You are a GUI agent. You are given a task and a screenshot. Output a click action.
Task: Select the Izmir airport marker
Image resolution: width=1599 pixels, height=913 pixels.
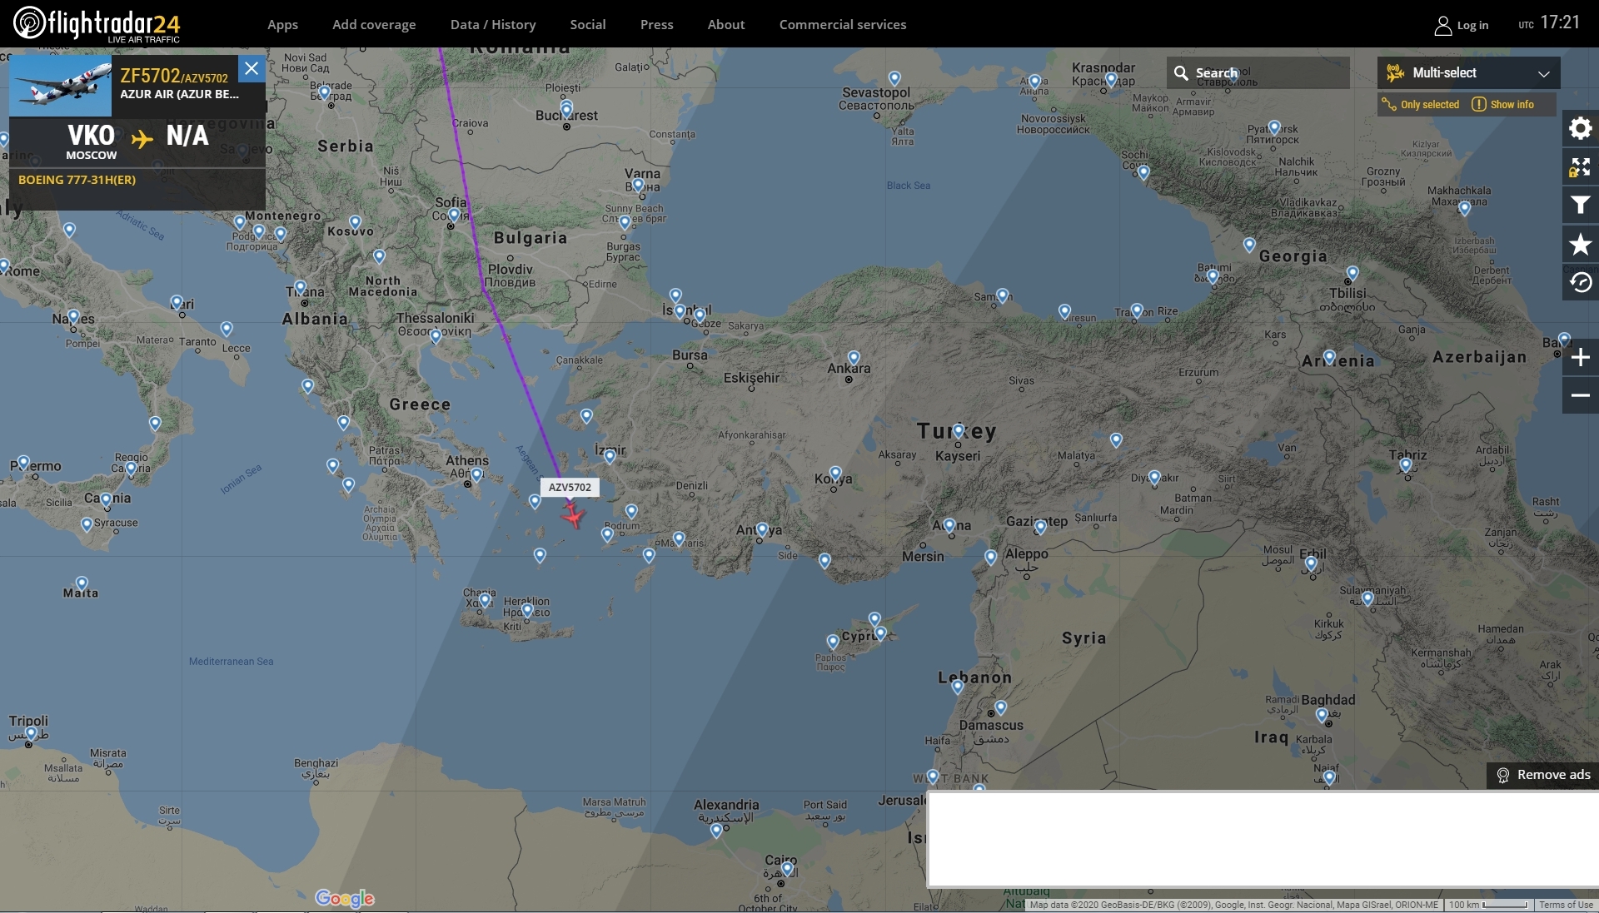(610, 456)
